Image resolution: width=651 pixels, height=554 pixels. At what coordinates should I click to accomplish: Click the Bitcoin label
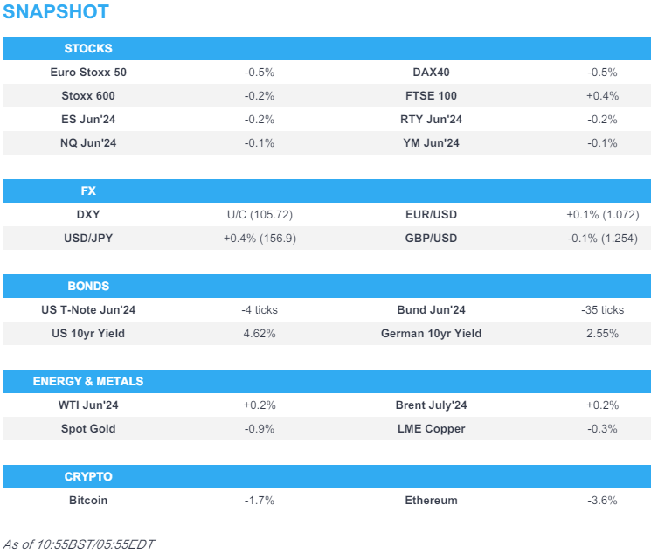88,501
